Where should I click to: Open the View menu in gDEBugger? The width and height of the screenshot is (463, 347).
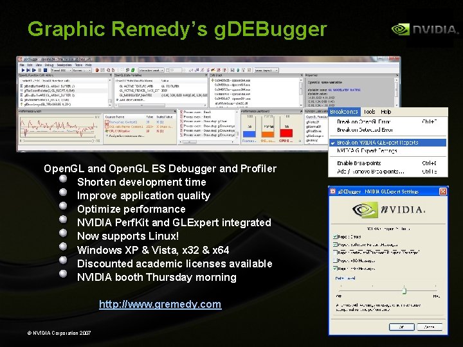click(x=39, y=65)
